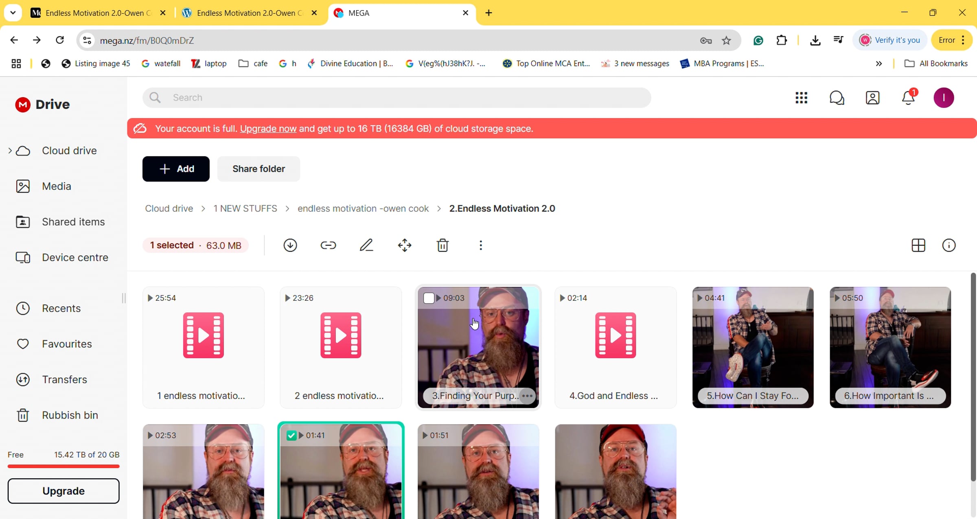Click the get link chain icon
Viewport: 977px width, 519px height.
click(328, 245)
